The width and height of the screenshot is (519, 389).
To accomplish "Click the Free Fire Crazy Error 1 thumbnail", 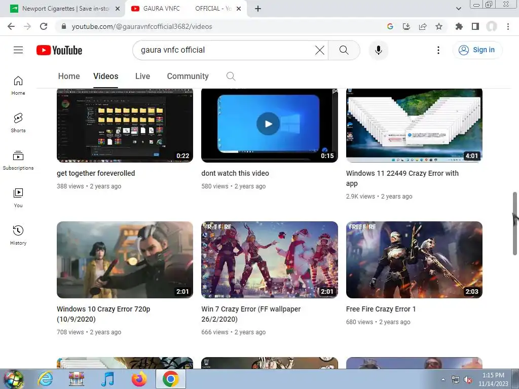I will click(414, 260).
